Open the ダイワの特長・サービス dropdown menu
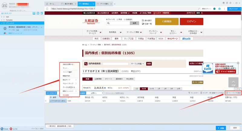The image size is (242, 131). click(x=93, y=32)
